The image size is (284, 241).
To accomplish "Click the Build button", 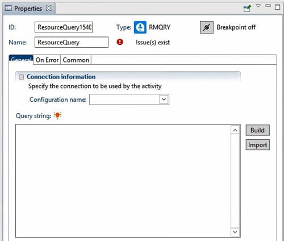I will pyautogui.click(x=257, y=130).
